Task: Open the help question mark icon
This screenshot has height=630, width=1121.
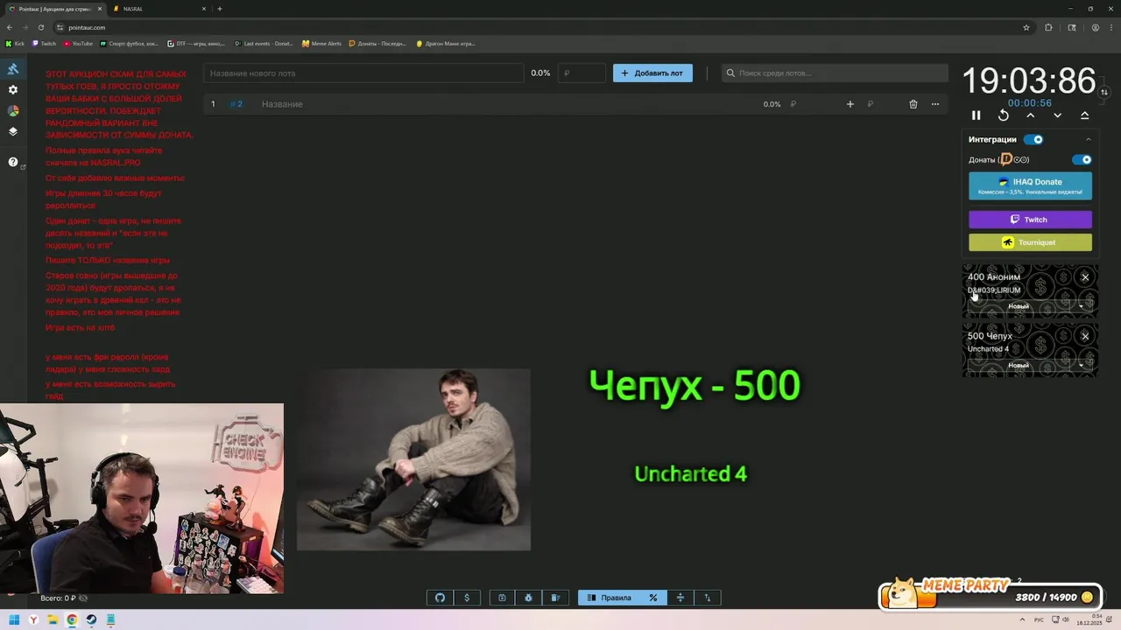Action: [13, 162]
